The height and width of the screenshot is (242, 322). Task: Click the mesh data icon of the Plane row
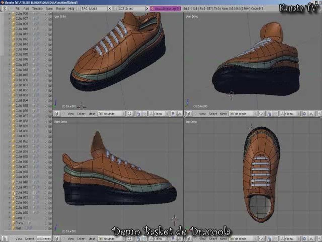[29, 223]
